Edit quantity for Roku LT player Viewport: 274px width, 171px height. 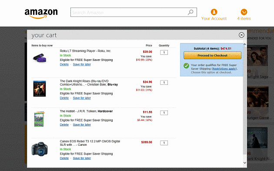pyautogui.click(x=164, y=53)
